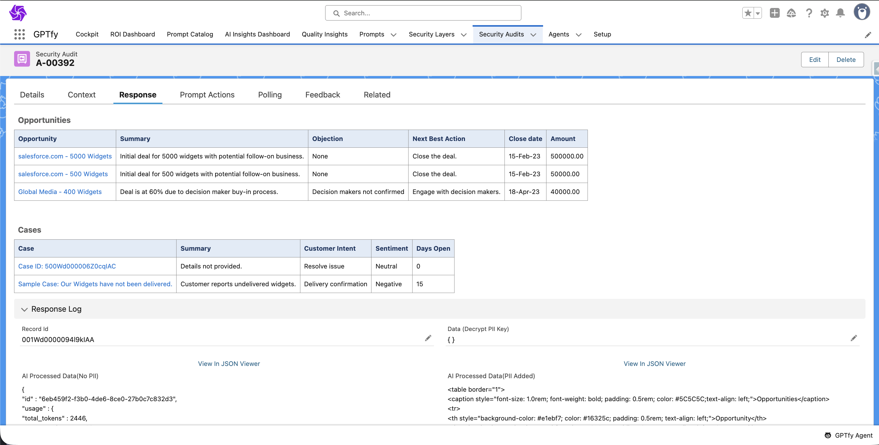Open the global actions plus icon
This screenshot has width=879, height=445.
774,13
